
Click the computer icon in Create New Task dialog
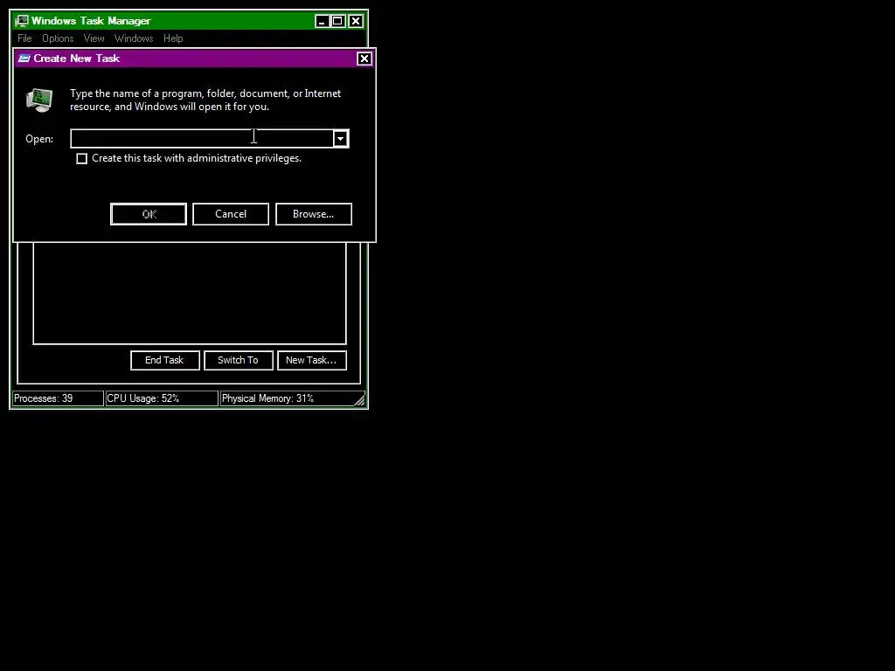[x=39, y=100]
